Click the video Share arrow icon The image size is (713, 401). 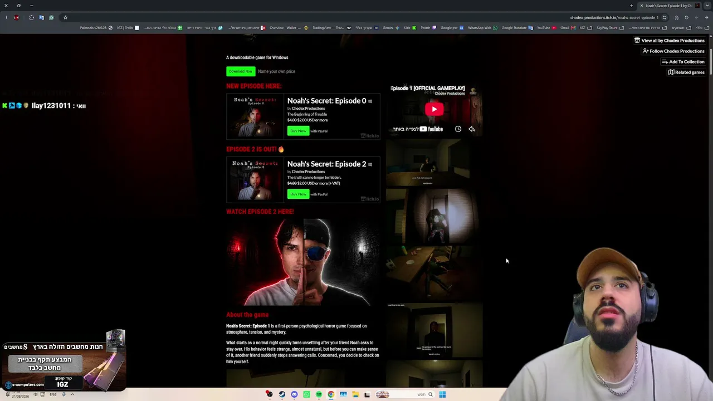[x=472, y=129]
